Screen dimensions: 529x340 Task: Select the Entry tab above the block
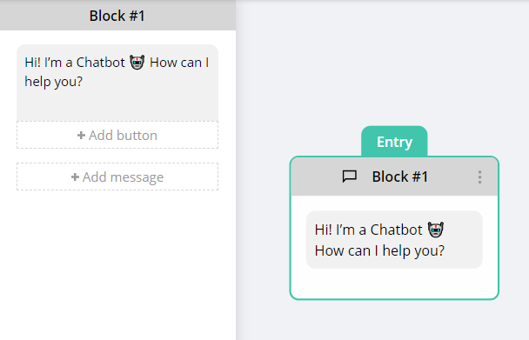click(394, 142)
